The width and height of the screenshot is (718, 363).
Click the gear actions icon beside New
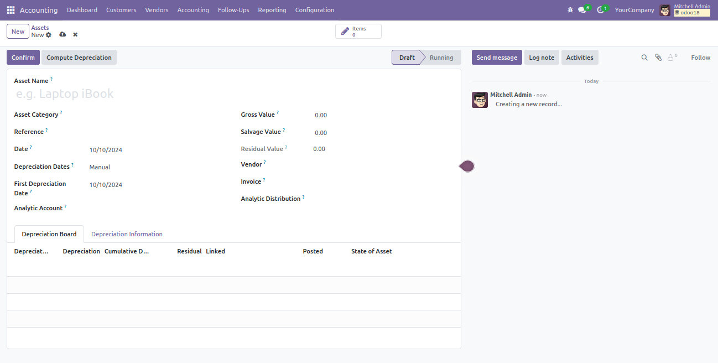[49, 35]
